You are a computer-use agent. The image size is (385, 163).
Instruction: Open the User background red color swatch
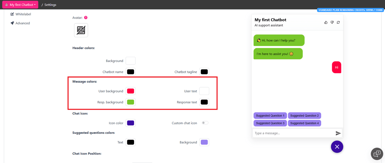point(130,91)
